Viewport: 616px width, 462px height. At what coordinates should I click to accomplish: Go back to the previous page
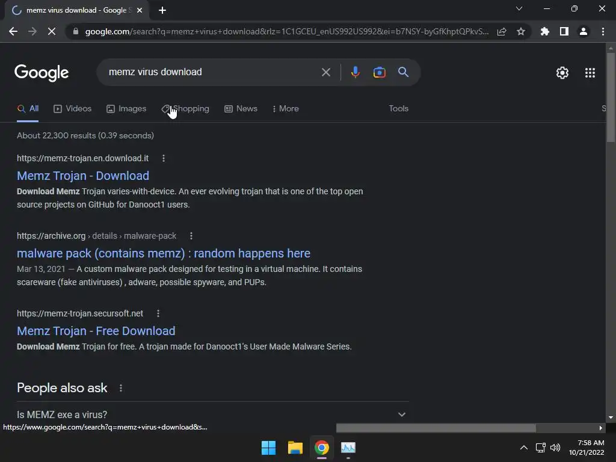point(13,31)
